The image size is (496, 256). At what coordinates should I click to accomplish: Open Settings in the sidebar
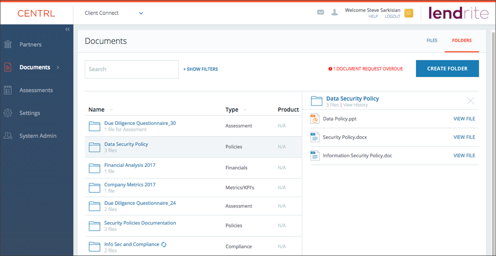(30, 113)
